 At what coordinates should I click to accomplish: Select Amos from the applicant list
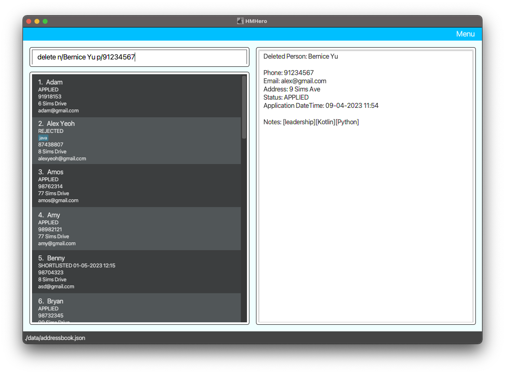tap(137, 186)
